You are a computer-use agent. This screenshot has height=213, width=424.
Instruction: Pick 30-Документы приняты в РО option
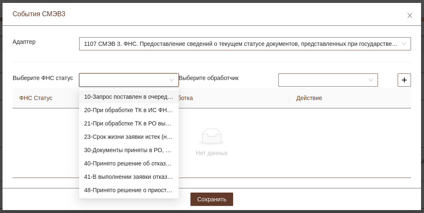128,150
